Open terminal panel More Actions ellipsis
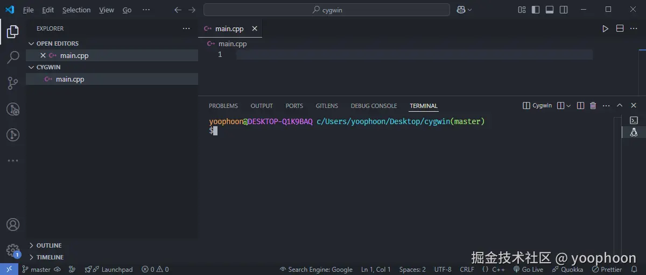 point(606,106)
